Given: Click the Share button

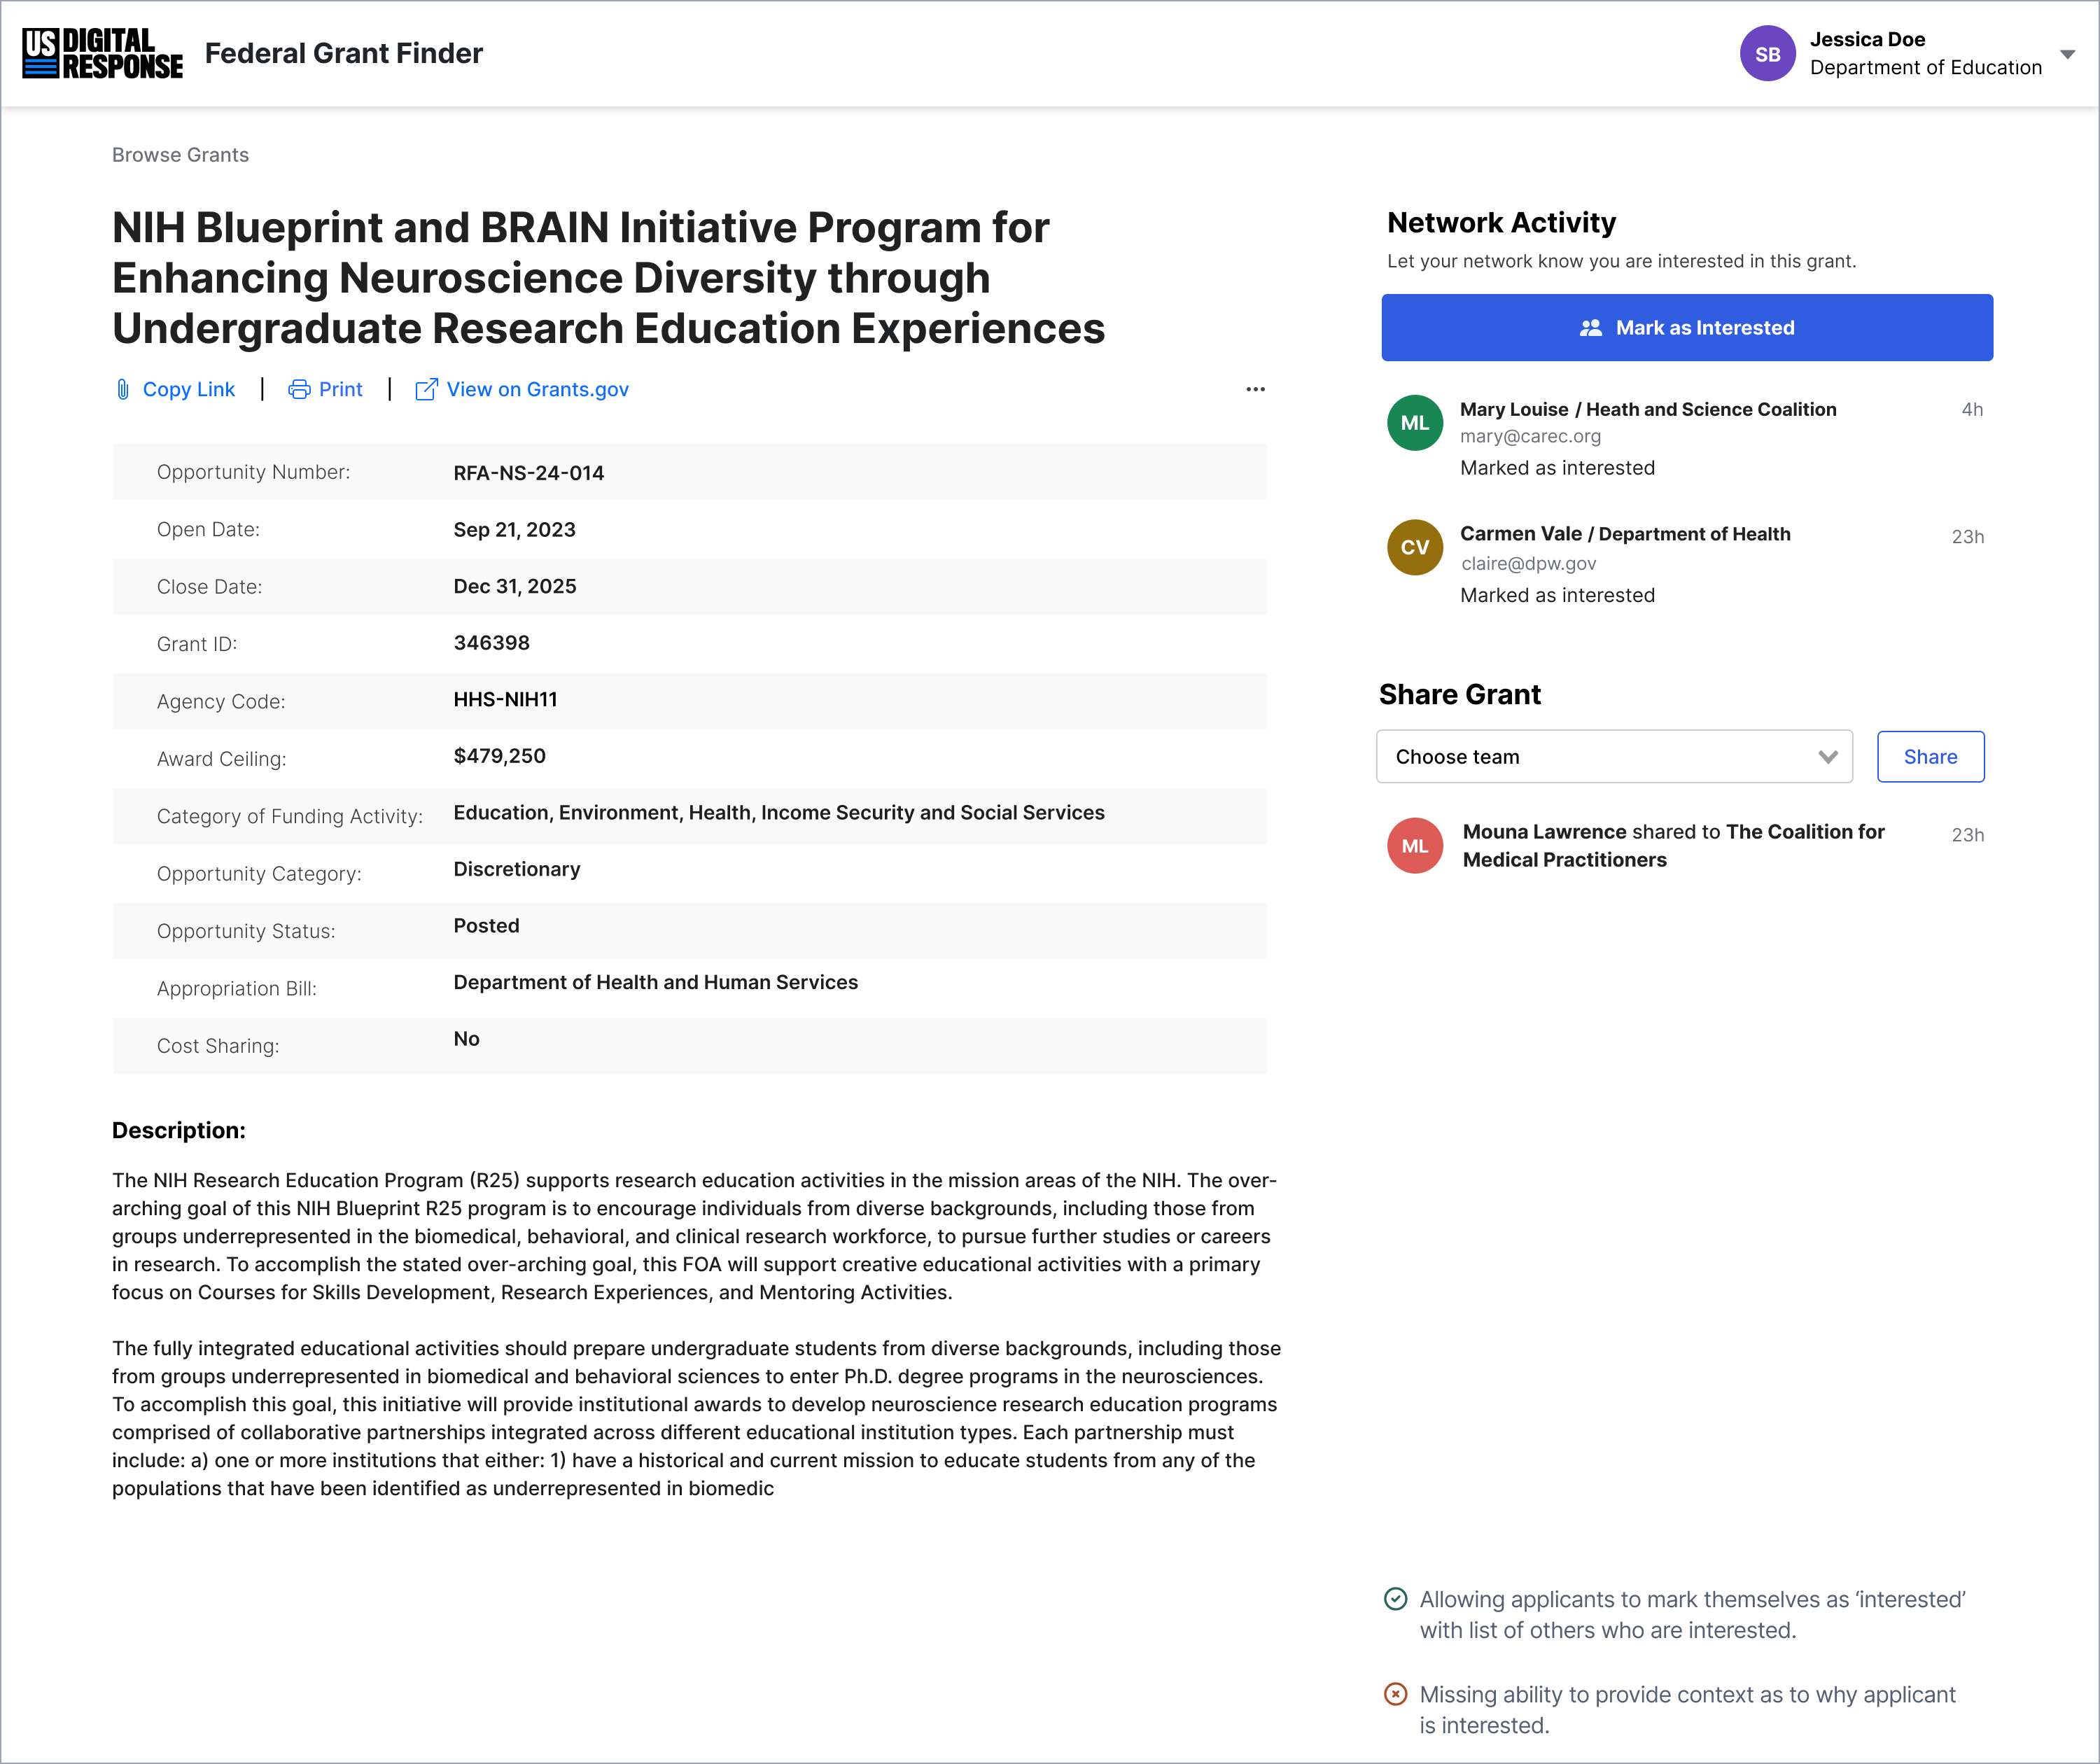Looking at the screenshot, I should [x=1930, y=757].
